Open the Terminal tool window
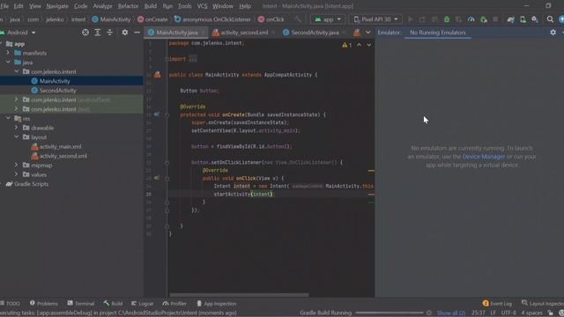564x317 pixels. 81,303
